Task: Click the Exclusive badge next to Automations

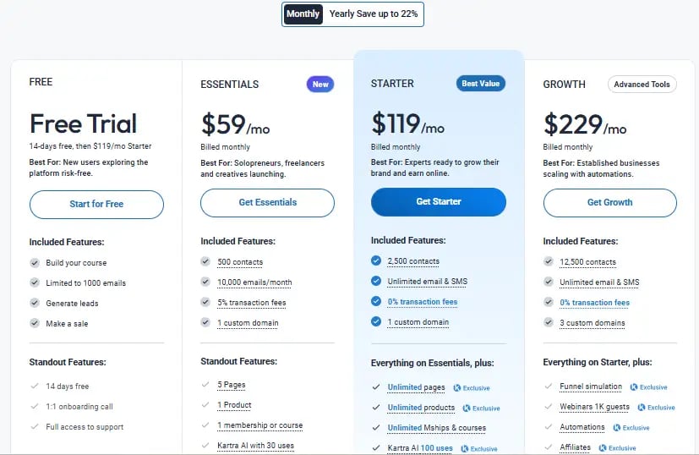Action: [x=631, y=428]
